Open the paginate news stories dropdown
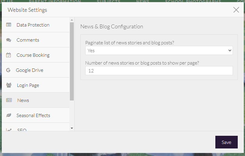This screenshot has height=156, width=245. (159, 50)
